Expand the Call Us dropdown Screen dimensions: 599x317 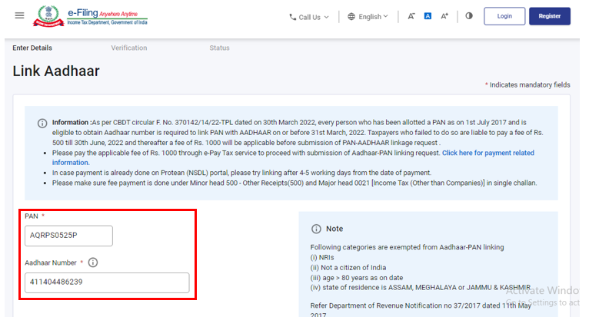[x=309, y=16]
